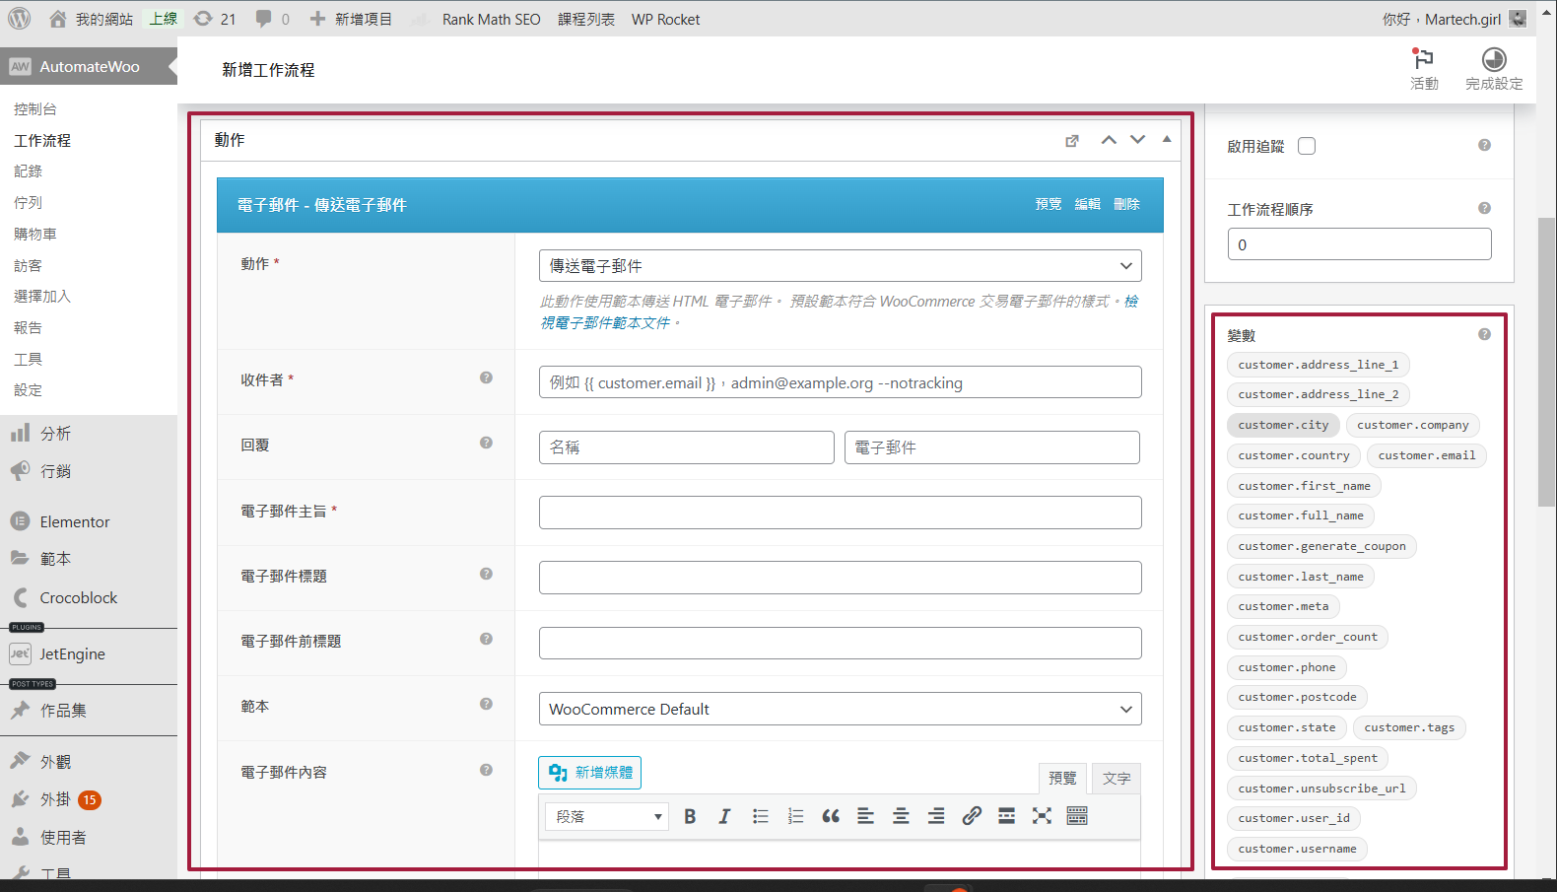Open 控制台 in AutomateWoo menu
This screenshot has width=1557, height=892.
click(x=35, y=109)
